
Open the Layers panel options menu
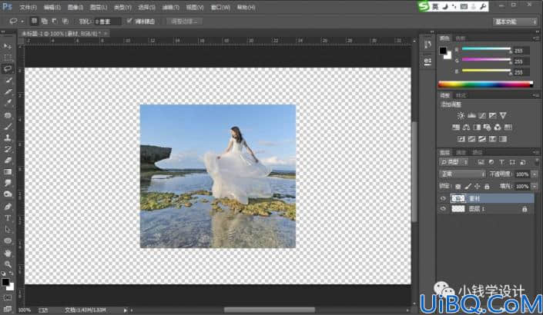(536, 152)
